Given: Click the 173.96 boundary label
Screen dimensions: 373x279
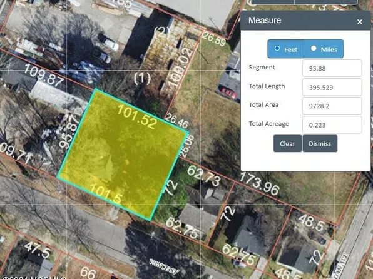Looking at the screenshot, I should pos(259,184).
